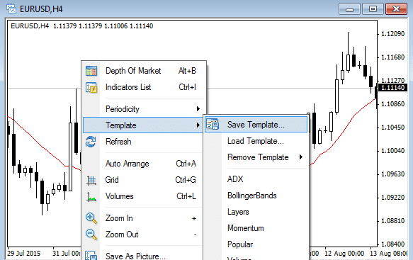Viewport: 413px width, 260px height.
Task: Click the Depth Of Market icon
Action: pyautogui.click(x=91, y=71)
